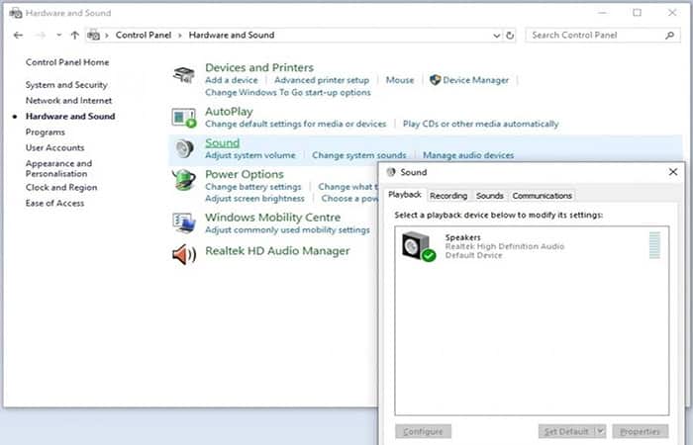Click the Device Manager shield icon
Screen dimensions: 693x445
click(436, 80)
